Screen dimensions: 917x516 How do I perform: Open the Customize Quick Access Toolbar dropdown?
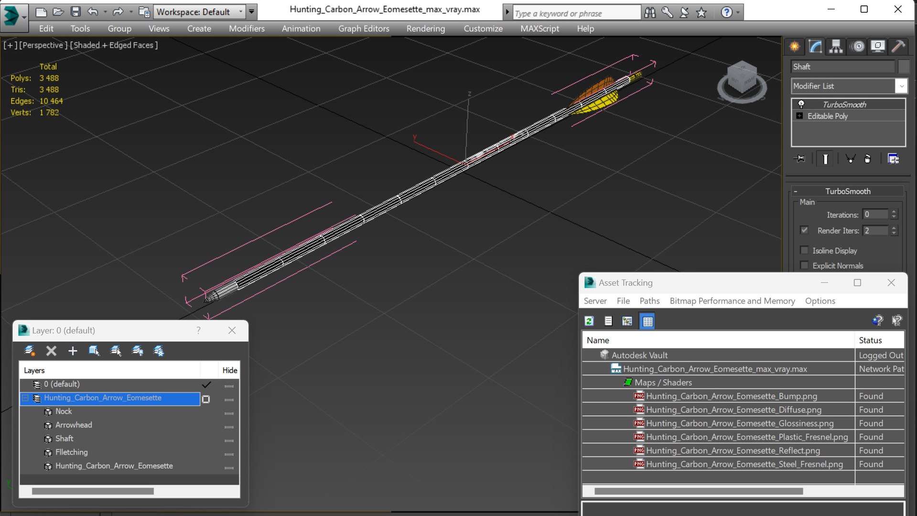pyautogui.click(x=252, y=12)
